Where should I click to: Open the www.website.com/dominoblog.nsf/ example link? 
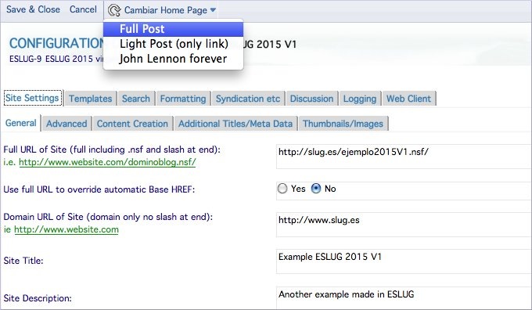tap(107, 162)
